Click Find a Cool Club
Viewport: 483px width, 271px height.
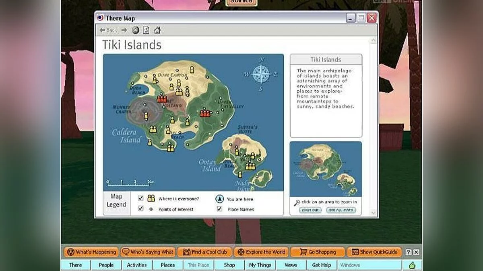pos(204,252)
